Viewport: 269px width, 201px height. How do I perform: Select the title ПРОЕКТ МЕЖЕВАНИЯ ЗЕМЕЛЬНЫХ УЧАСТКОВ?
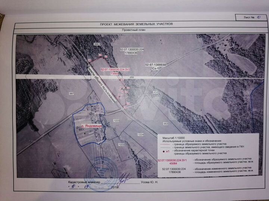pos(136,24)
